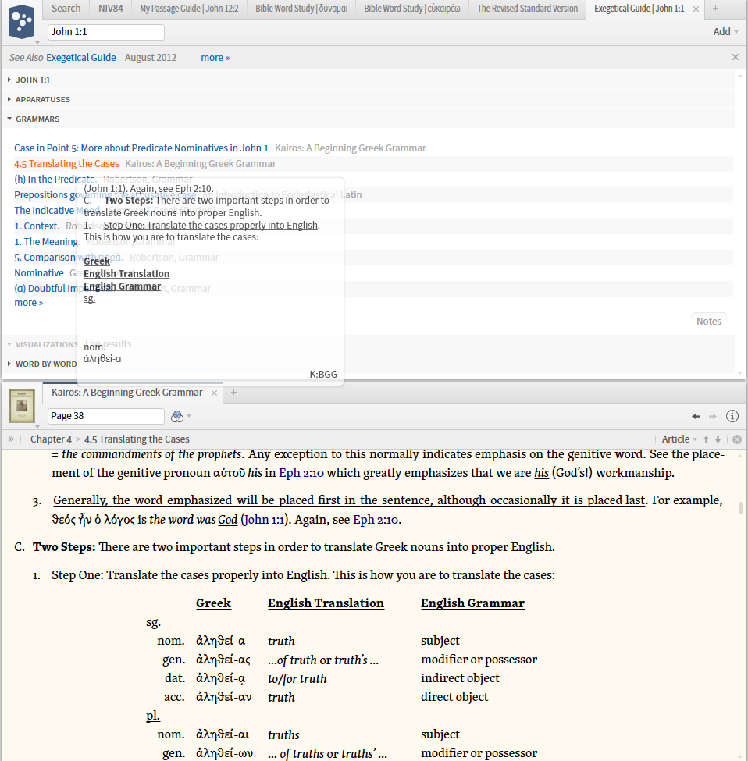Select "August 2012" in See Also bar
The image size is (748, 761).
151,57
